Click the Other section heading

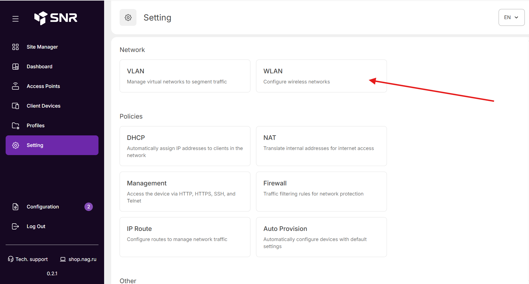coord(128,281)
